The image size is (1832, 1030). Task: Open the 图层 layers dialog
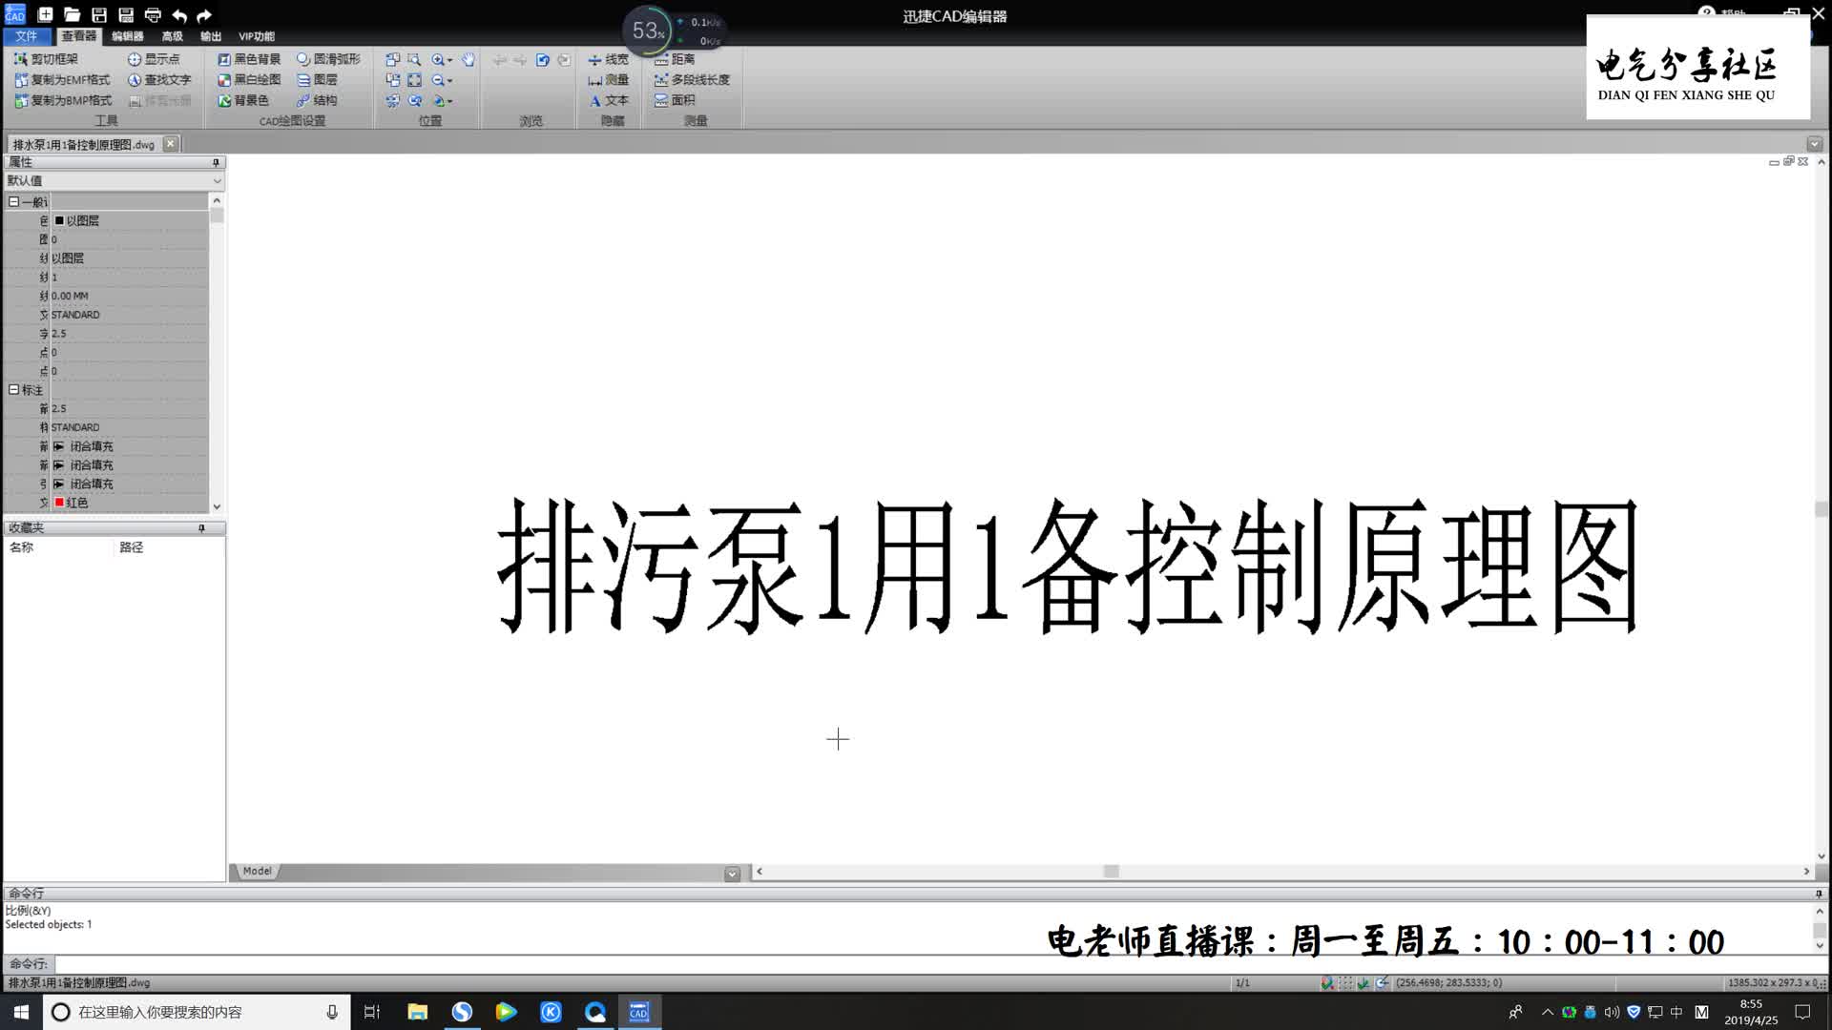click(317, 80)
